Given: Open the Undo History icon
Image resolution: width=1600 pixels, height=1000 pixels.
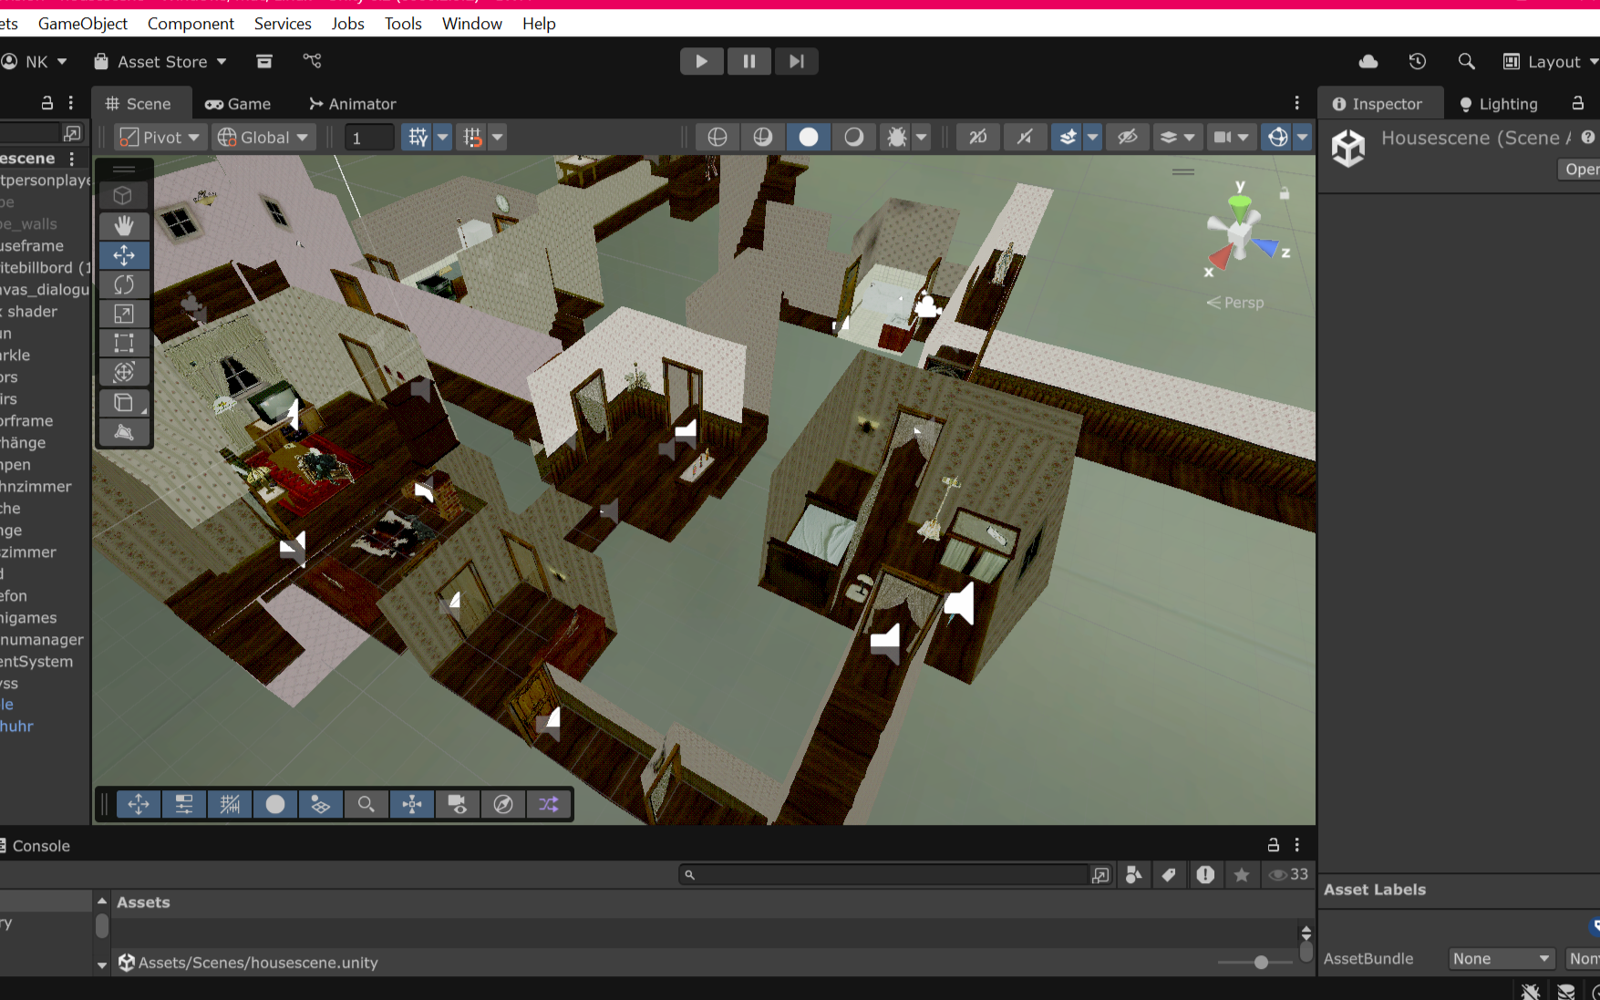Looking at the screenshot, I should [1417, 61].
